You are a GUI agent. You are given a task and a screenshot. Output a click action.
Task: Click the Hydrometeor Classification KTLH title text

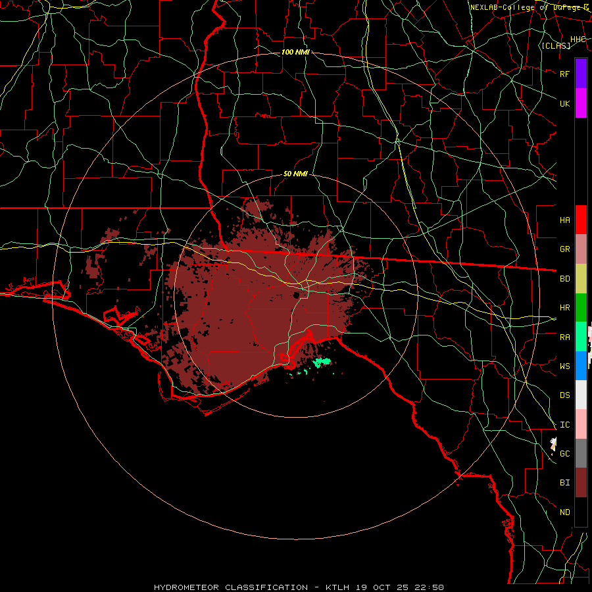click(x=299, y=587)
